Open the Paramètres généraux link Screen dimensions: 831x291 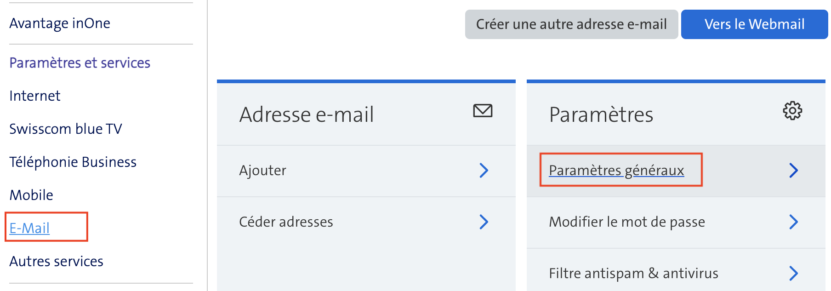pos(616,171)
